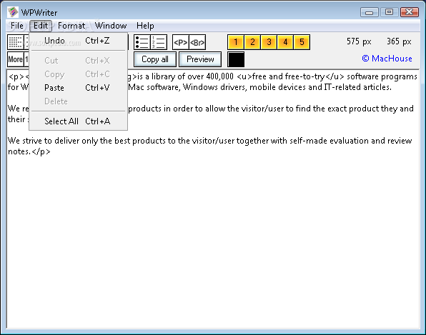Screen dimensions: 426x335
Task: Click the greyed-out Copy menu entry
Action: (78, 74)
